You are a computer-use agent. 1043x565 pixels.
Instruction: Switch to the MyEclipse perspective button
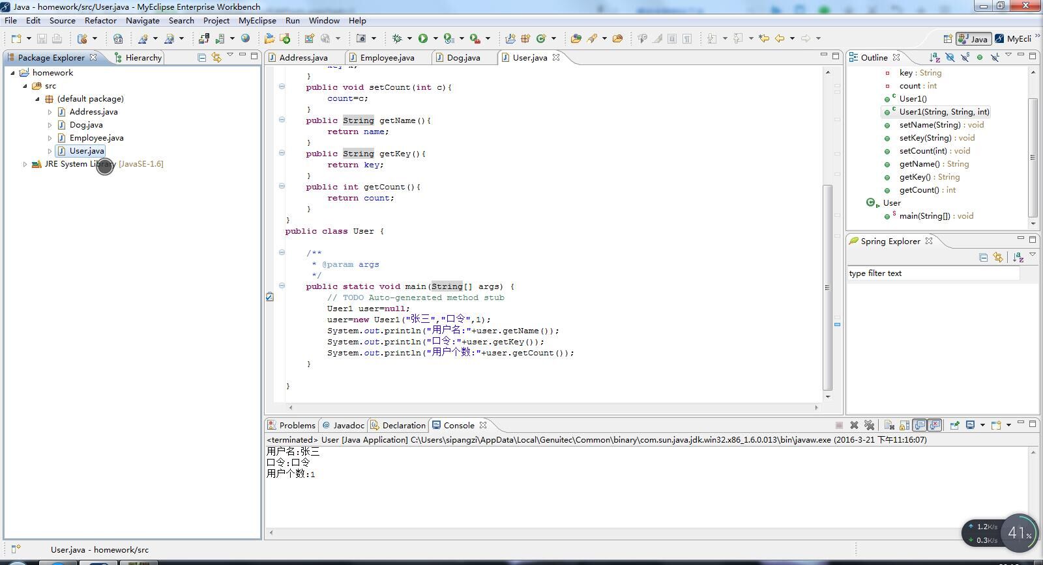point(1014,38)
